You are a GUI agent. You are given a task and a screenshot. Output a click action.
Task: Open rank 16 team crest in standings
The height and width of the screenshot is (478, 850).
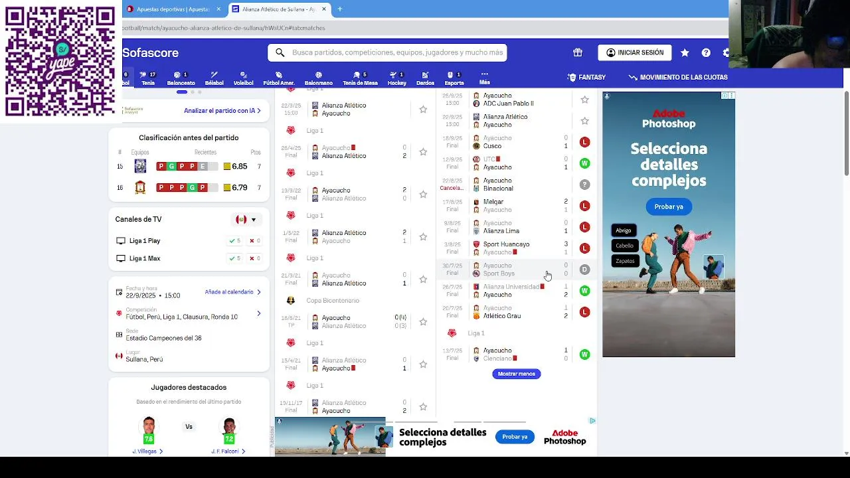tap(140, 187)
